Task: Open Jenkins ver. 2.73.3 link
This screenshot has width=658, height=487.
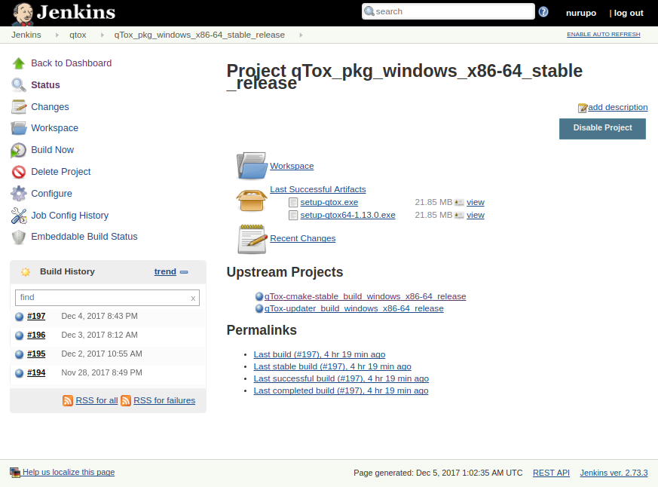Action: [614, 473]
